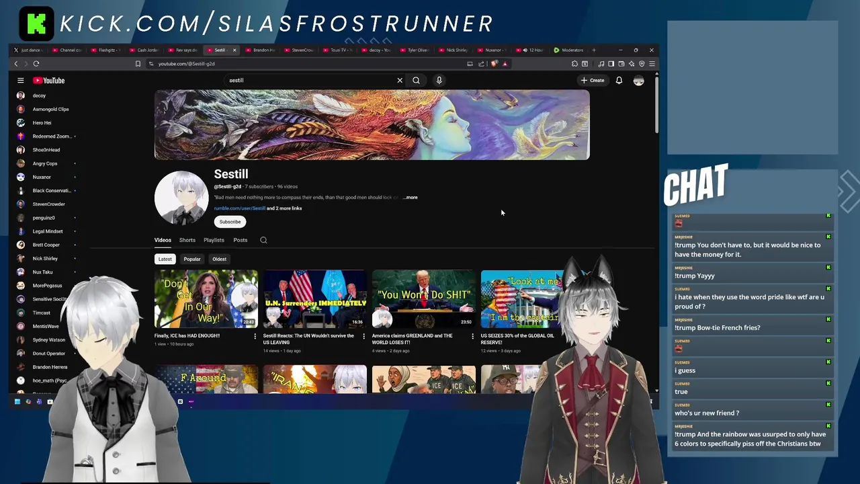Click the YouTube logo to go home
The height and width of the screenshot is (484, 860).
[49, 80]
